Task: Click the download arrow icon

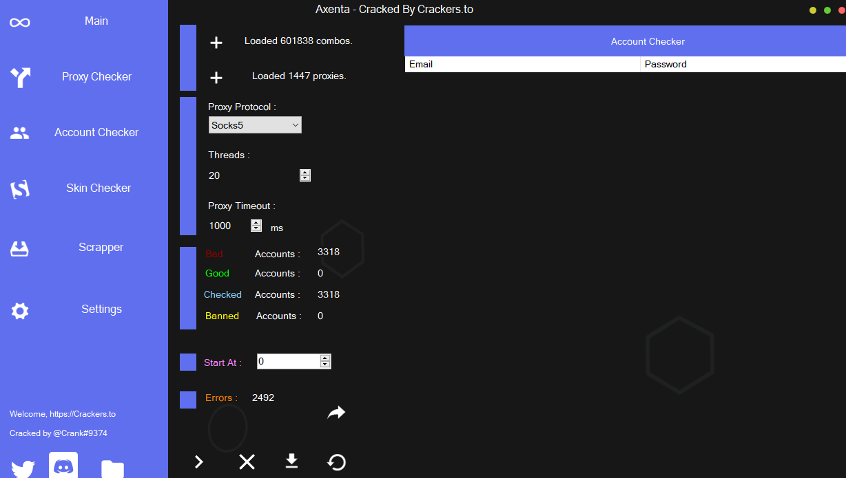Action: tap(291, 461)
